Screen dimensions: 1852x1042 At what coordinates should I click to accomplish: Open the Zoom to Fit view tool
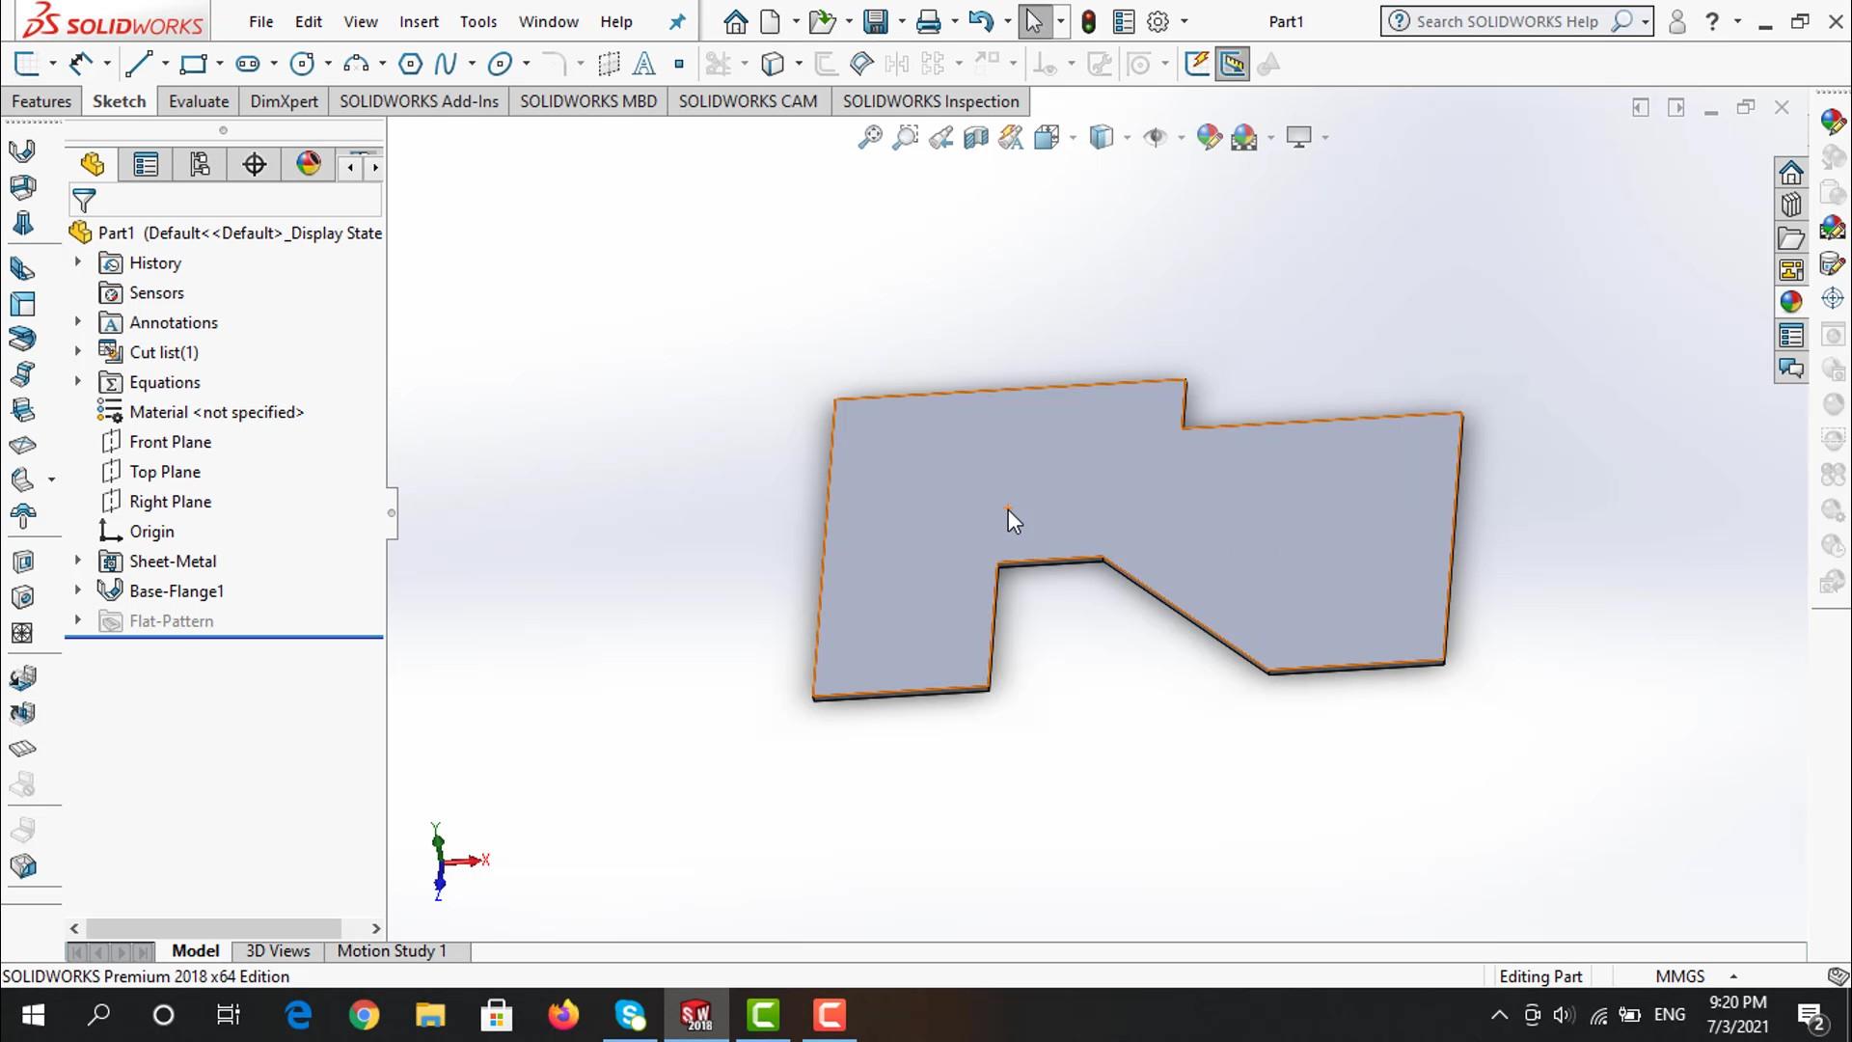(x=869, y=138)
